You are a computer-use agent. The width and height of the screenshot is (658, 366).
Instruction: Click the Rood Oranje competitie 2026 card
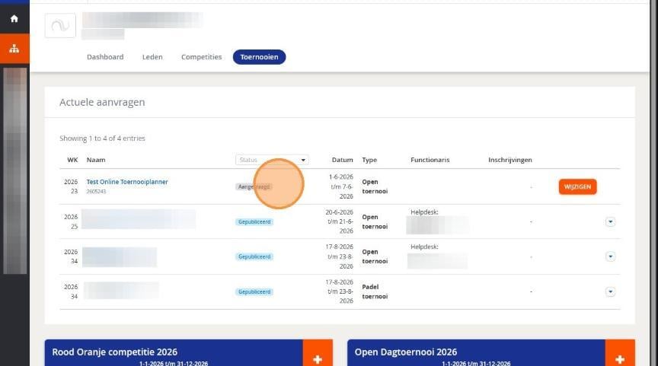click(174, 352)
